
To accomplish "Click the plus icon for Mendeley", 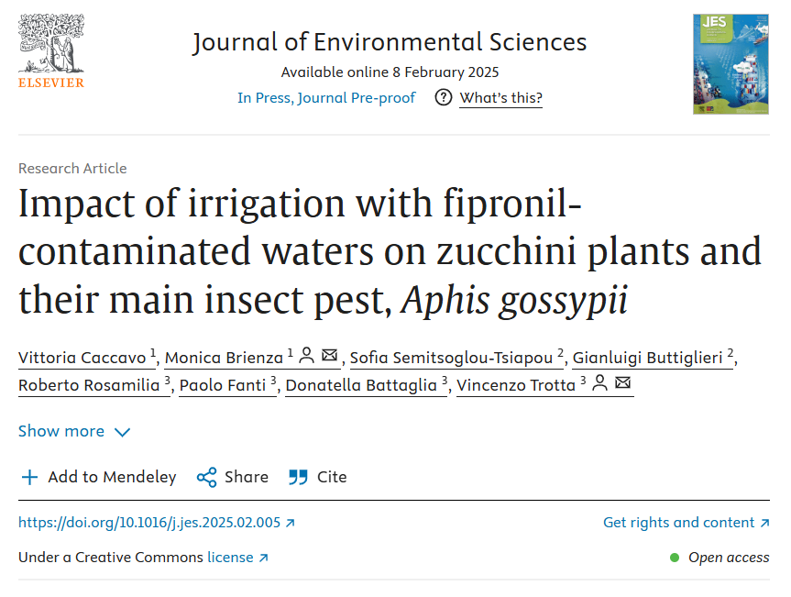I will [29, 477].
